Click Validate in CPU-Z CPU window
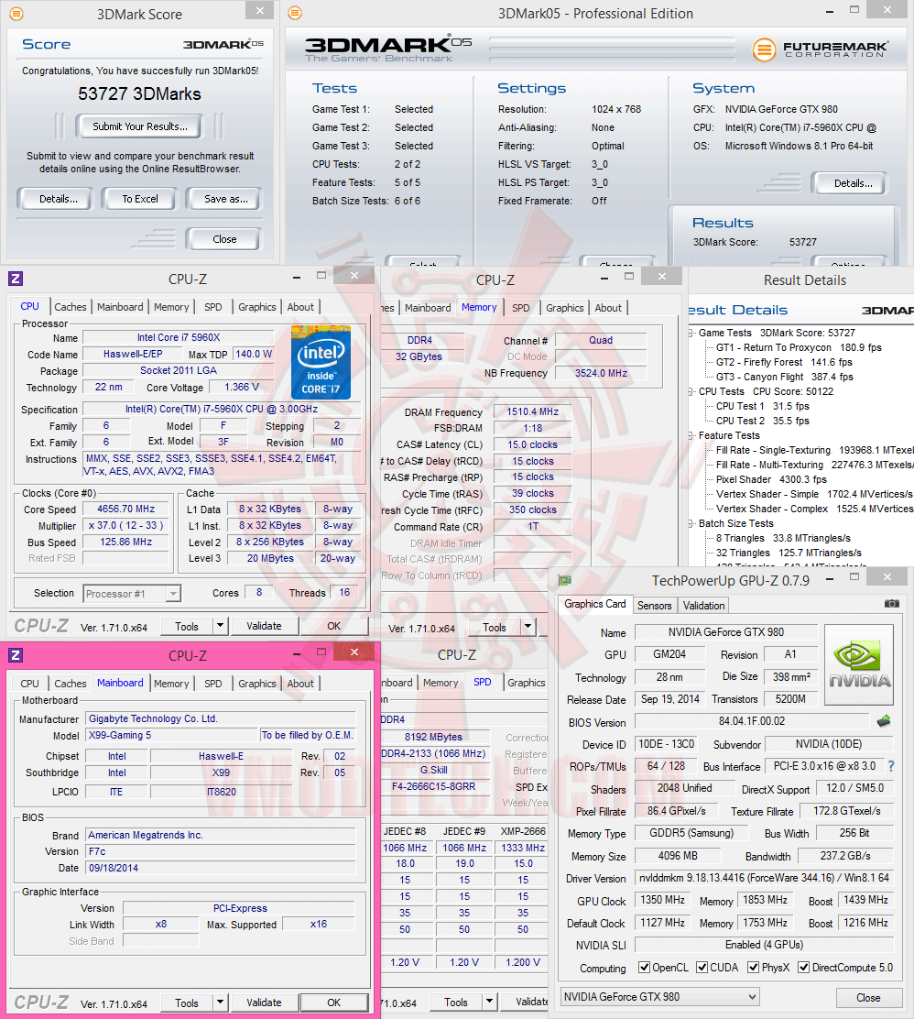 (x=264, y=626)
